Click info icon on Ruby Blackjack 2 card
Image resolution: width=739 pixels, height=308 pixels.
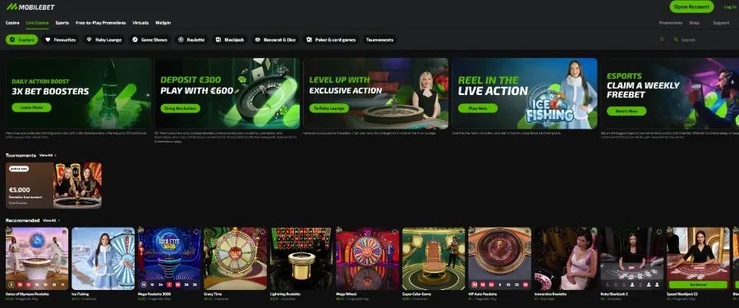click(659, 232)
